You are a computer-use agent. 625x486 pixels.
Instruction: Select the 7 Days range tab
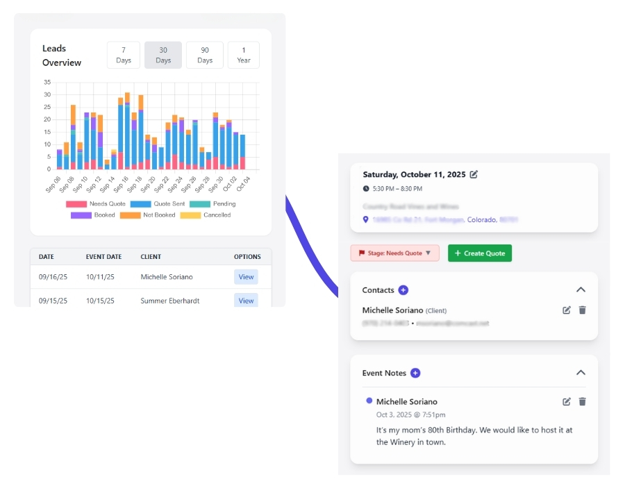point(124,55)
